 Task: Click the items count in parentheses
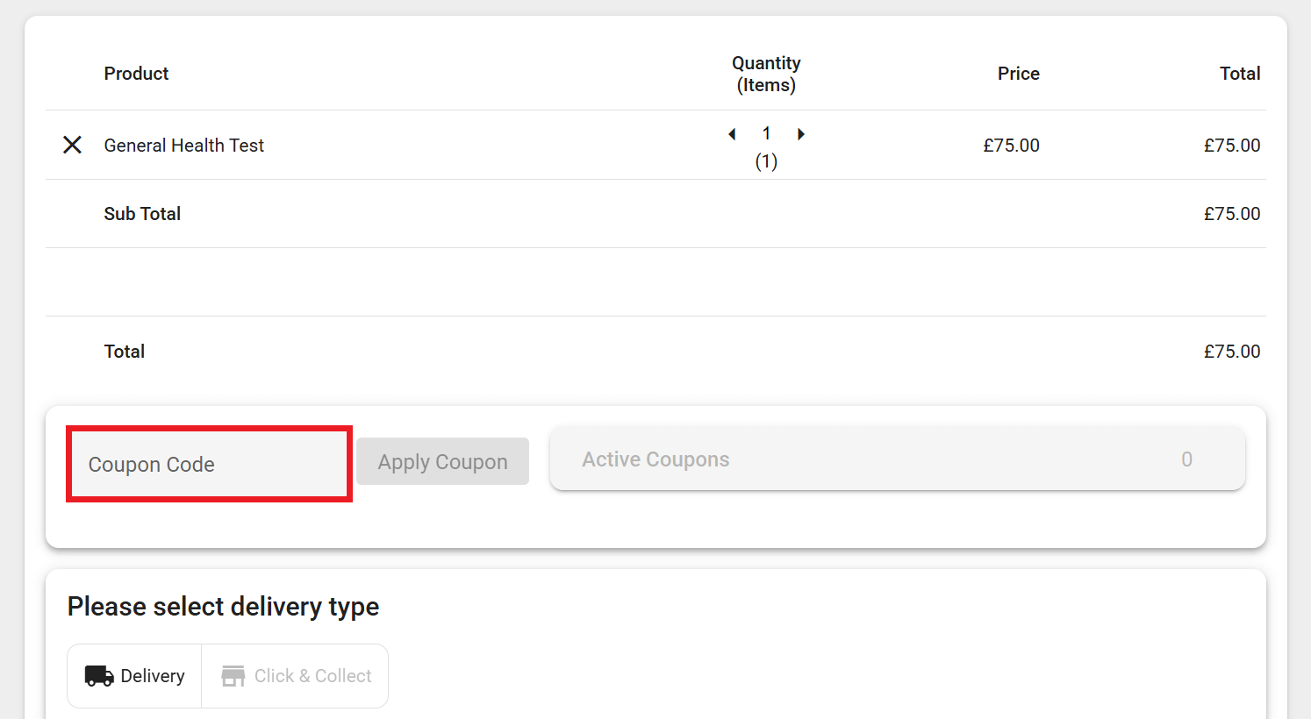pyautogui.click(x=766, y=161)
